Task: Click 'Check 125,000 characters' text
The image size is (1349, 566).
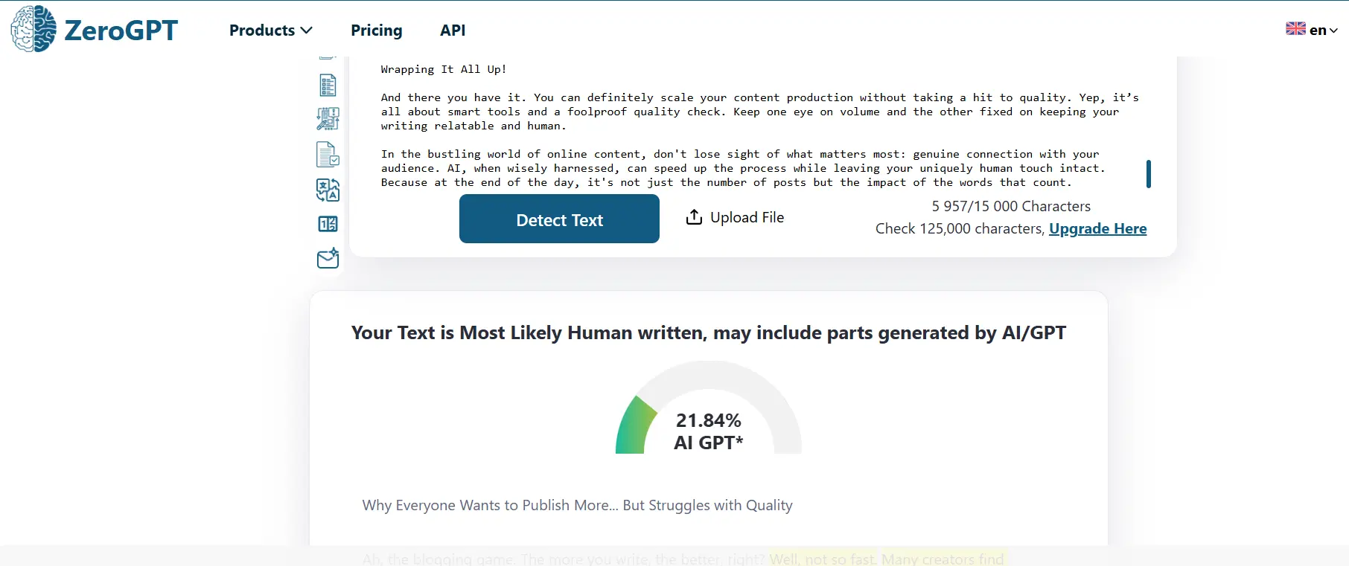Action: (x=960, y=228)
